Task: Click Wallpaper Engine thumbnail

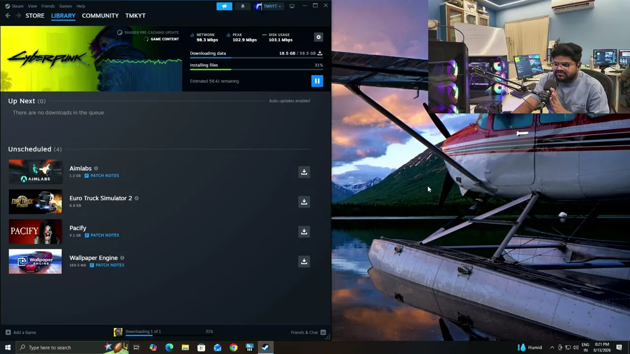Action: 35,261
